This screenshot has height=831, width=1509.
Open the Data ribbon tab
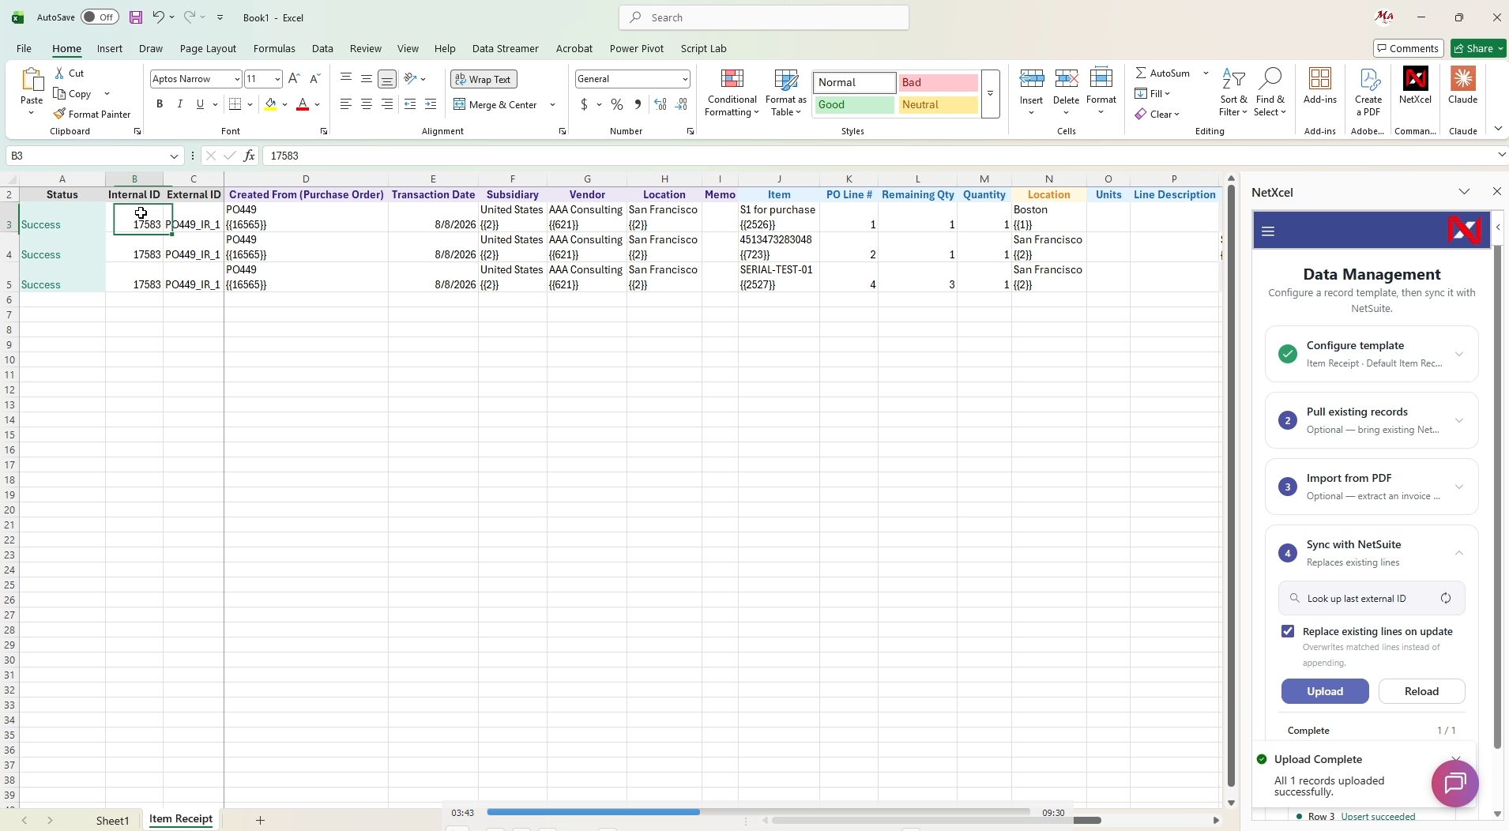pos(322,48)
